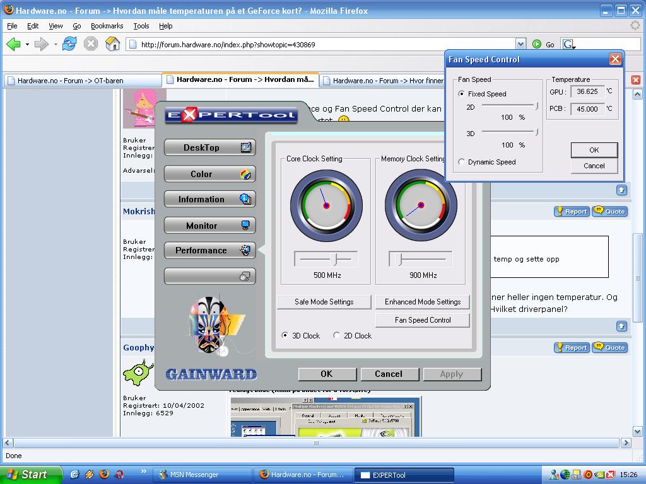The width and height of the screenshot is (646, 484).
Task: Click the Performance icon in EXPERTool
Action: pos(245,250)
